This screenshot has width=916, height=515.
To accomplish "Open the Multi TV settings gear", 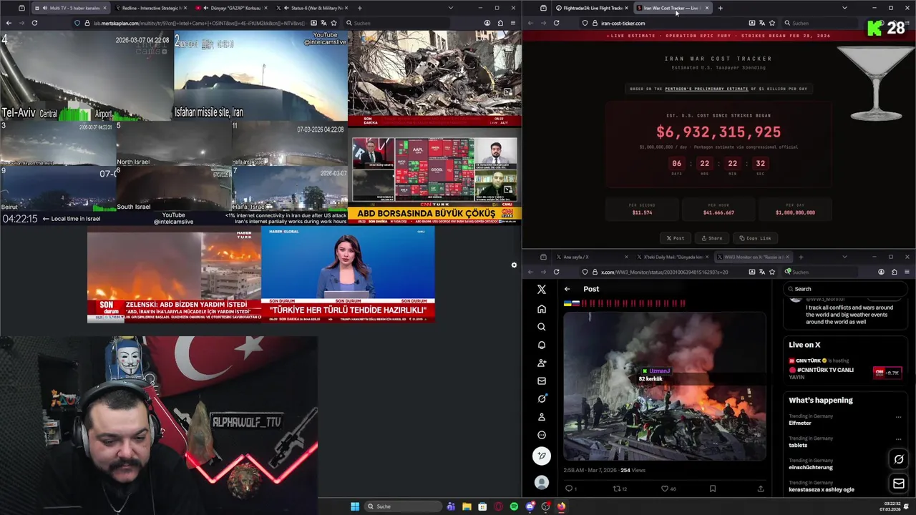I will tap(514, 265).
